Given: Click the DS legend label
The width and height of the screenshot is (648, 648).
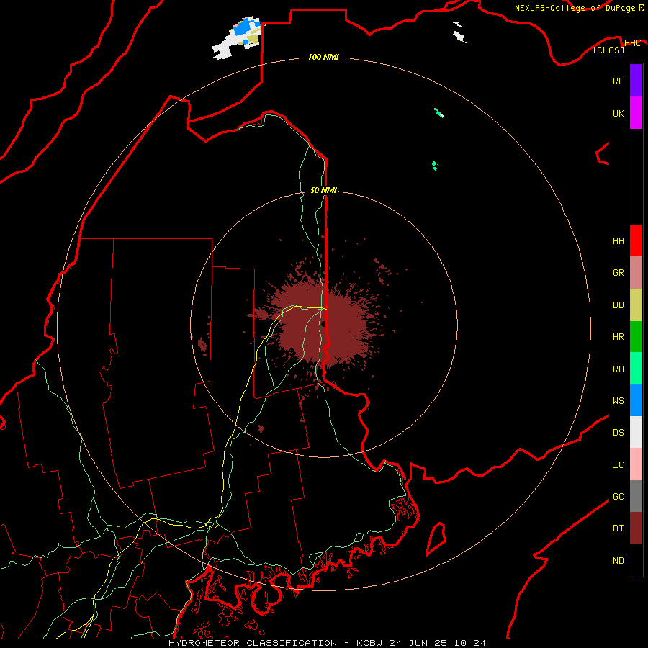Looking at the screenshot, I should (618, 433).
